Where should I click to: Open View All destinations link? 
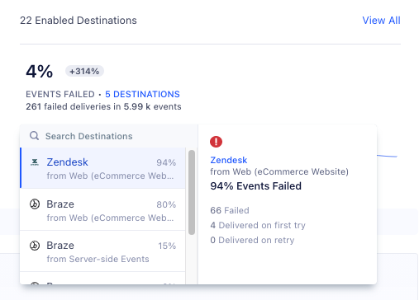pyautogui.click(x=381, y=21)
